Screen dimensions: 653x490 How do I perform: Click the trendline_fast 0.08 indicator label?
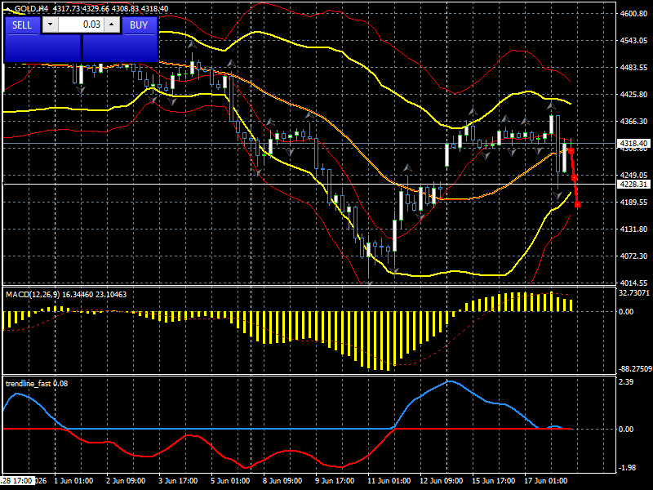(37, 383)
